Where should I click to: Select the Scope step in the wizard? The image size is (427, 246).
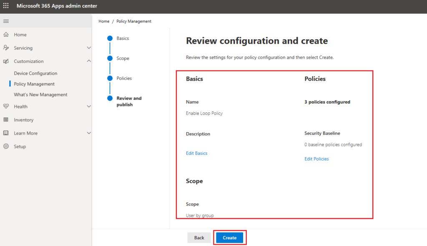click(x=123, y=58)
